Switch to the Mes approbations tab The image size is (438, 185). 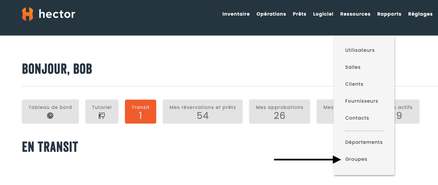point(279,112)
